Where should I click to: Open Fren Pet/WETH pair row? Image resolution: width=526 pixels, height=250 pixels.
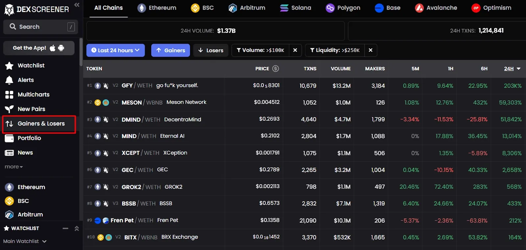[x=304, y=220]
